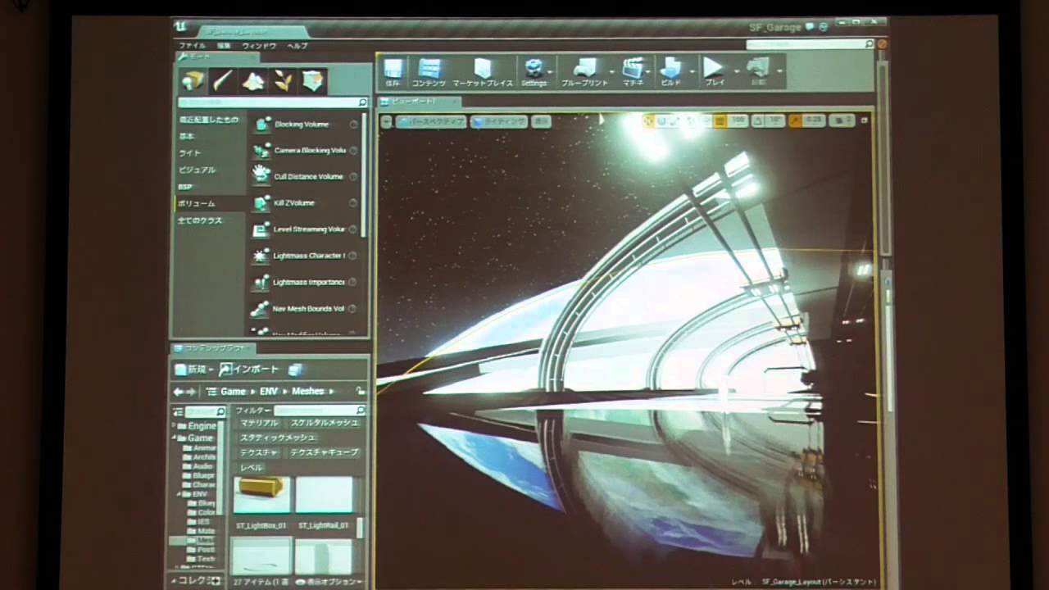Select the Paint mode brush icon

[222, 81]
